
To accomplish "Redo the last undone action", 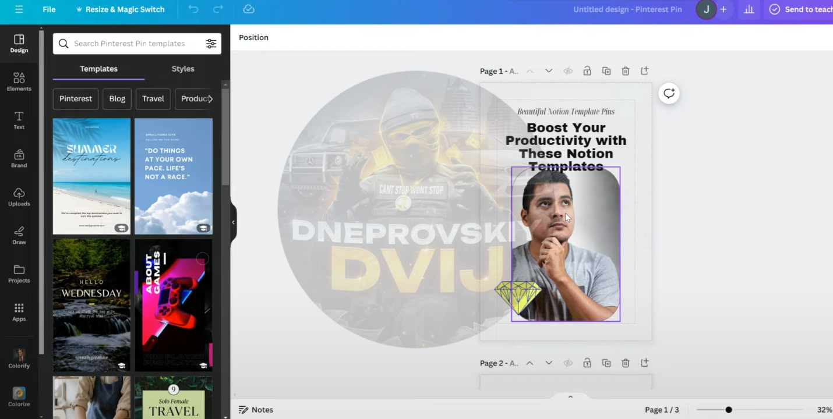I will [218, 9].
